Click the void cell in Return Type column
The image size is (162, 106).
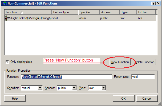pos(55,18)
